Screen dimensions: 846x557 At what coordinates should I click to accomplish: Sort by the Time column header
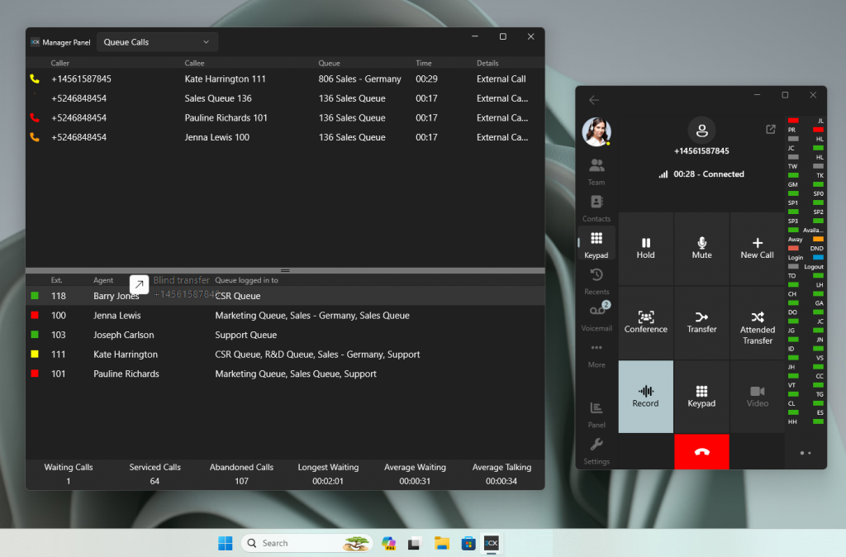coord(424,63)
